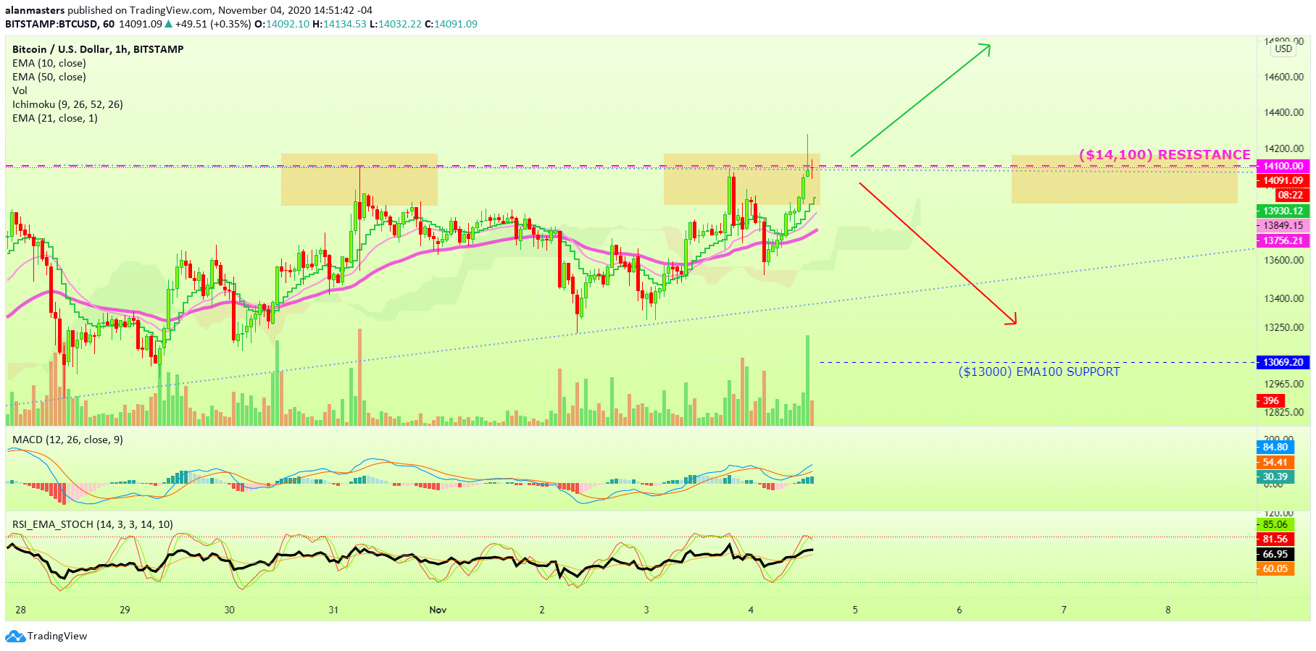Click the H:14134.53 high value in header
Screen dimensions: 1316x651
click(339, 24)
